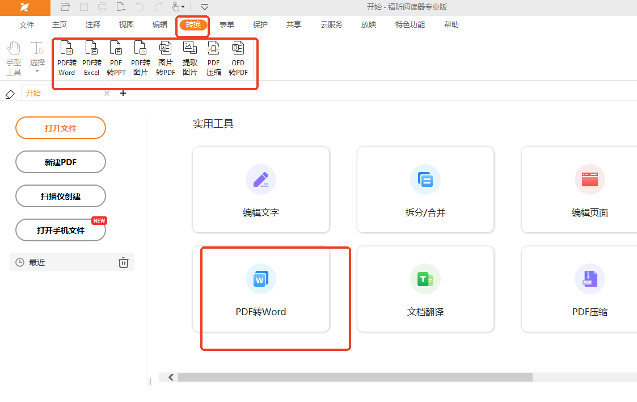Image resolution: width=637 pixels, height=402 pixels.
Task: Click PDF转Word in ribbon
Action: click(x=66, y=58)
